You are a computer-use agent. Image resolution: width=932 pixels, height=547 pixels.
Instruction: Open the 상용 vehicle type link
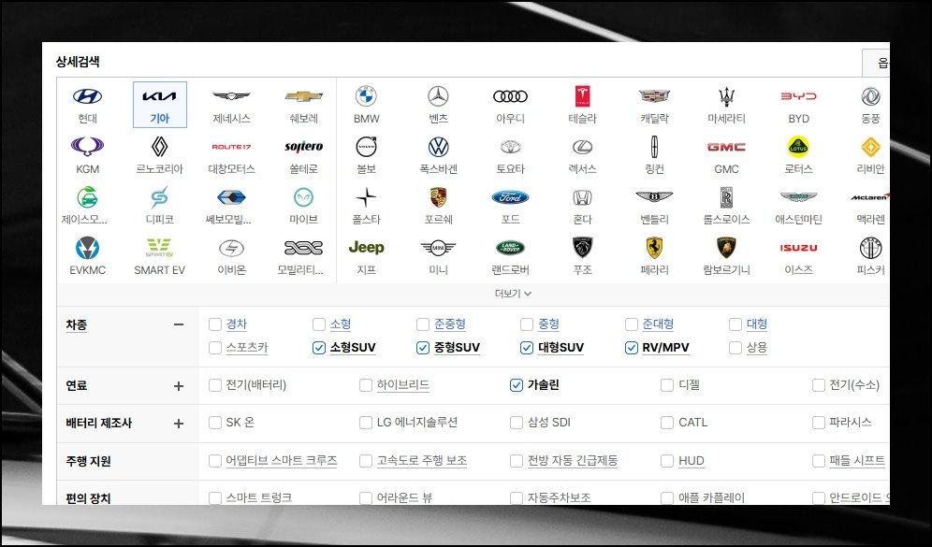point(757,348)
